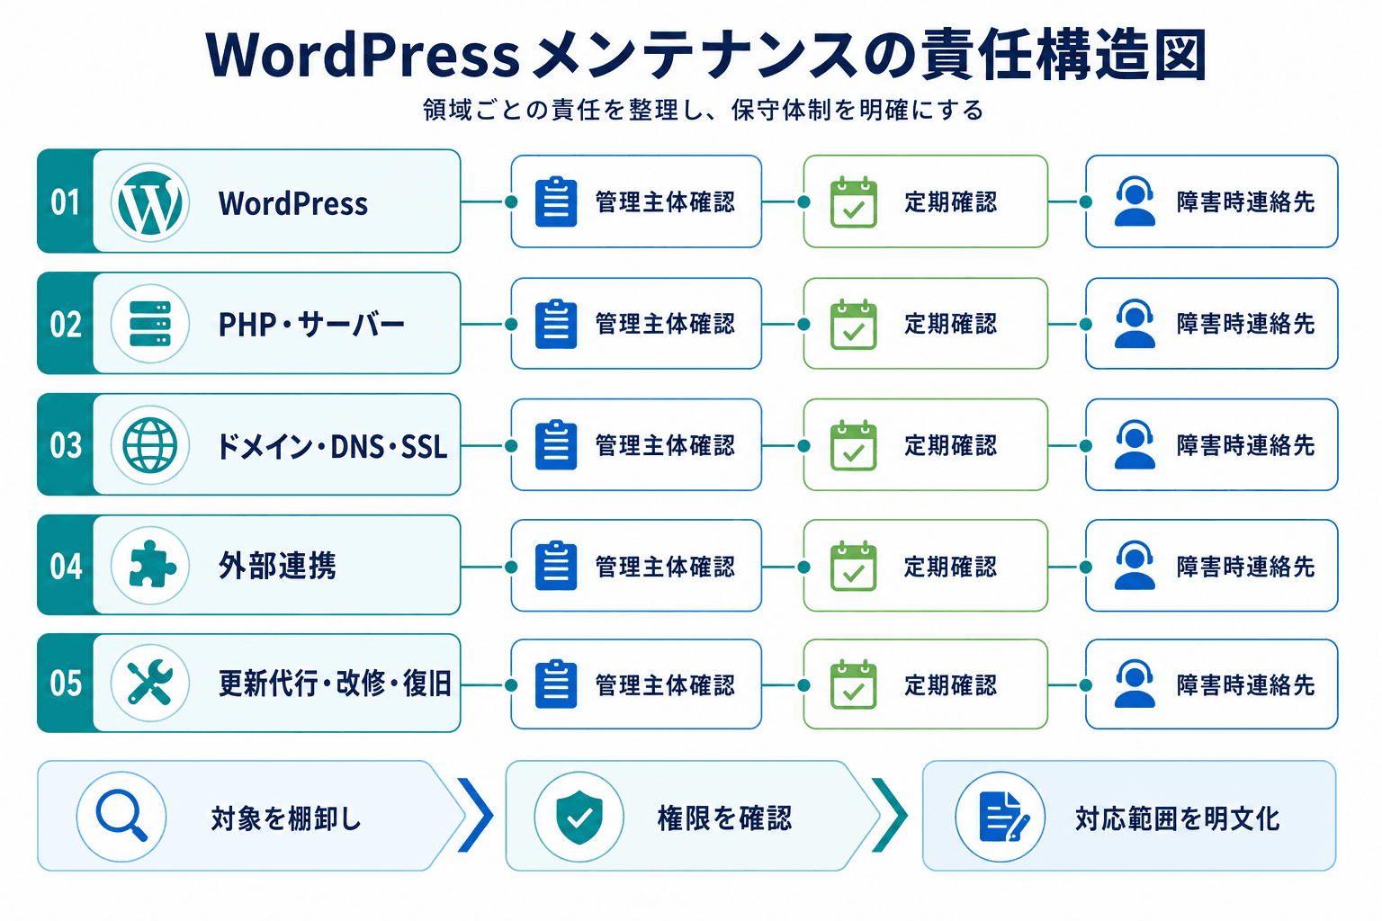Click the calendar check icon in WordPress row
The height and width of the screenshot is (921, 1382).
pyautogui.click(x=853, y=201)
